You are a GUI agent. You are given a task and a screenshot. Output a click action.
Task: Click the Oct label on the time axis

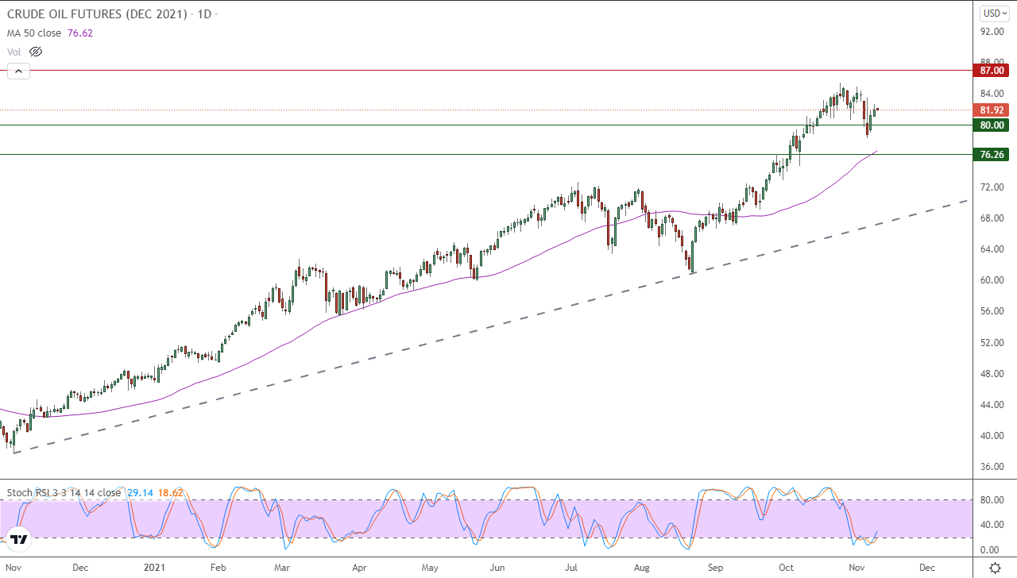coord(786,568)
